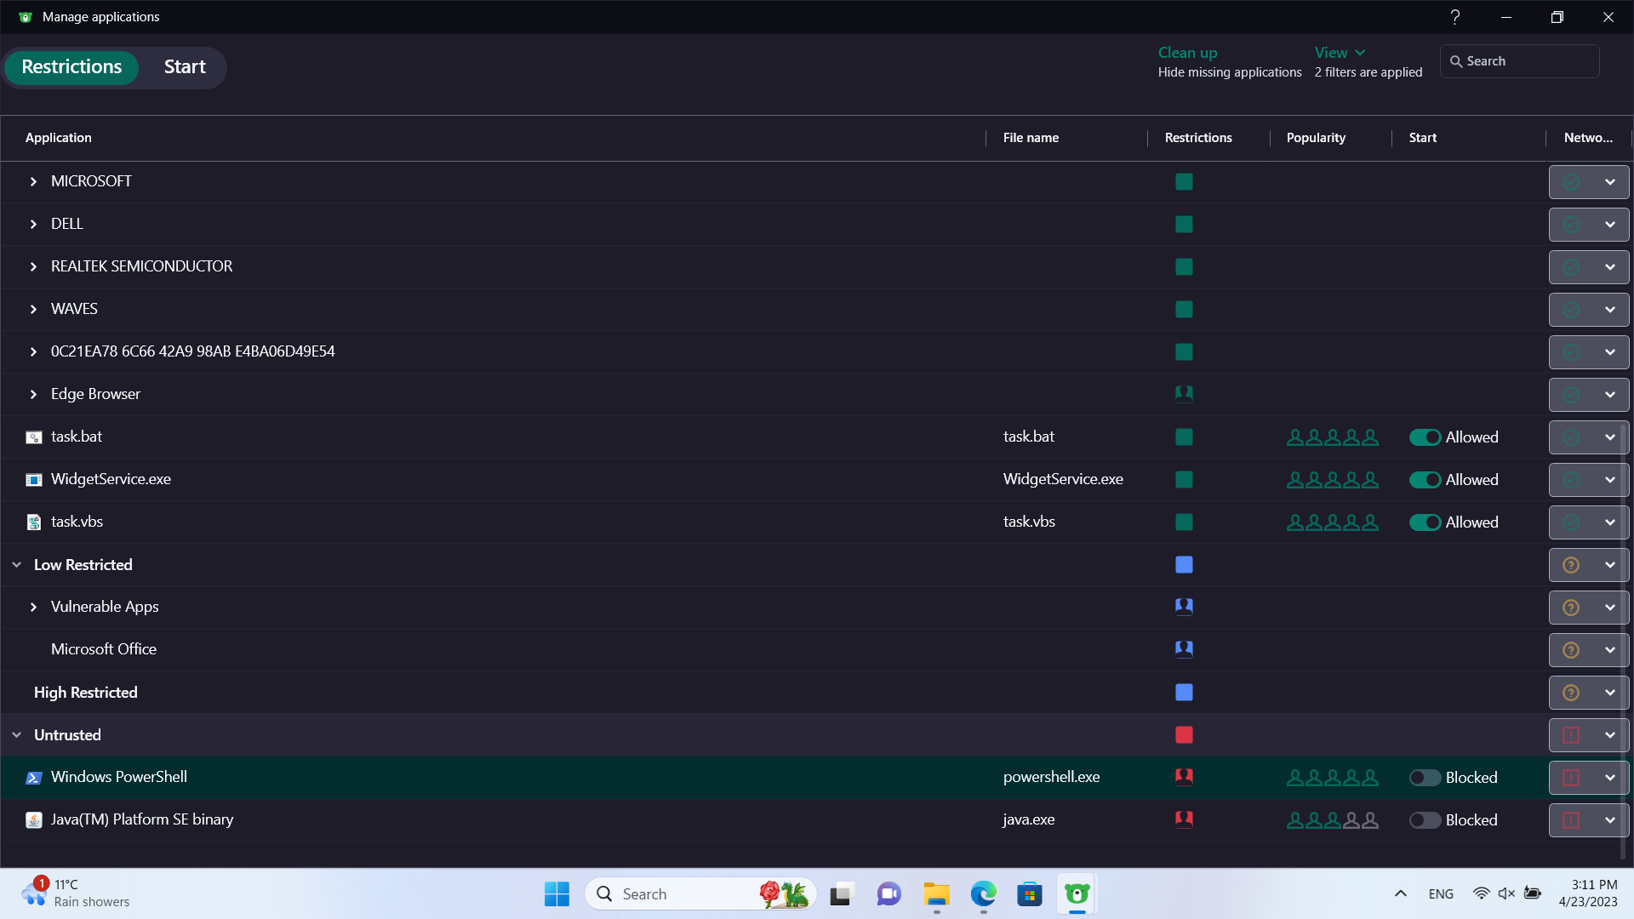The height and width of the screenshot is (919, 1634).
Task: Click the Java Platform SE binary icon
Action: [x=33, y=820]
